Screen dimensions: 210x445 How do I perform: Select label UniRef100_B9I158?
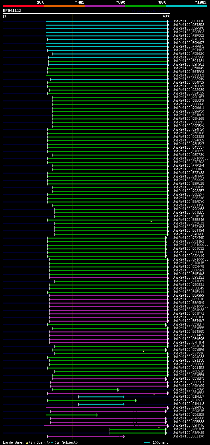coord(188,360)
